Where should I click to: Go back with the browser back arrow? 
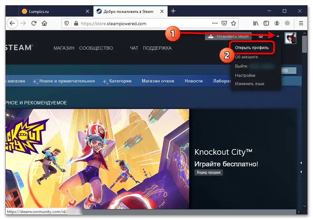pyautogui.click(x=12, y=23)
